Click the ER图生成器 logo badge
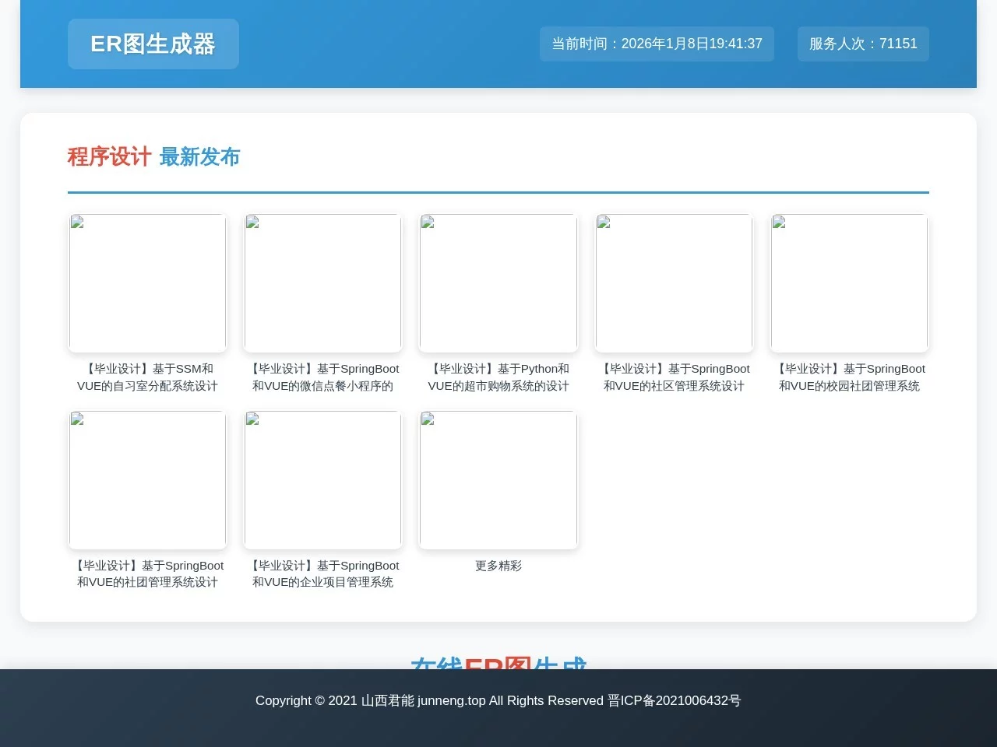This screenshot has height=747, width=997. tap(153, 44)
